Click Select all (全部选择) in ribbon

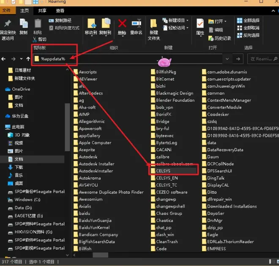point(249,20)
